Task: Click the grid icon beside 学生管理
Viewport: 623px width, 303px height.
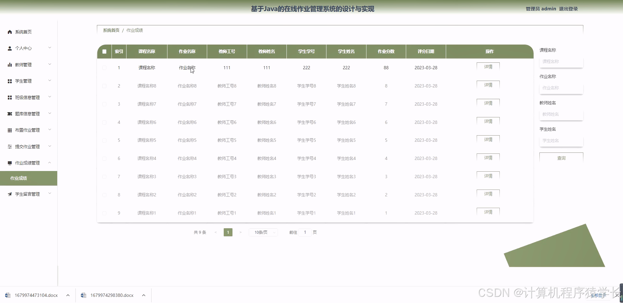Action: click(10, 81)
